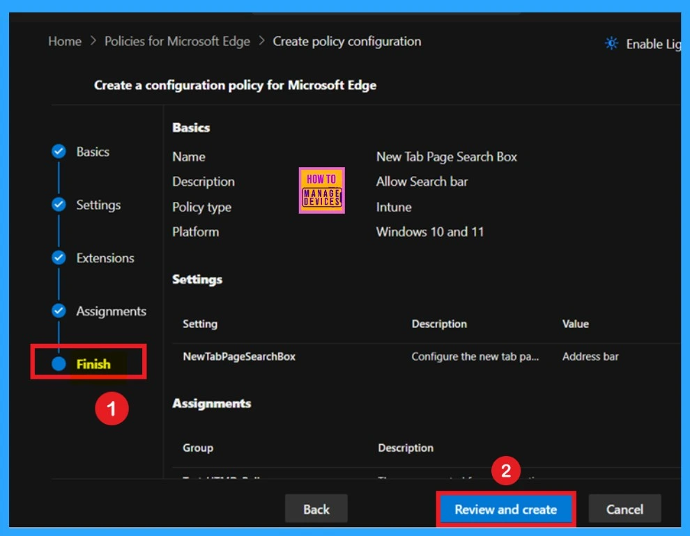Click the How To Manage Devices logo
The image size is (690, 536).
click(x=321, y=190)
